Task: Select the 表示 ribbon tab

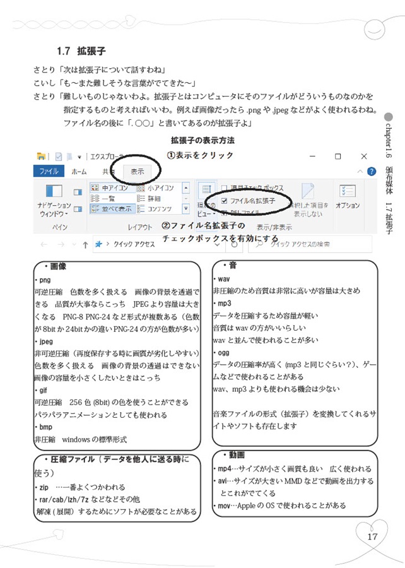Action: pyautogui.click(x=137, y=172)
